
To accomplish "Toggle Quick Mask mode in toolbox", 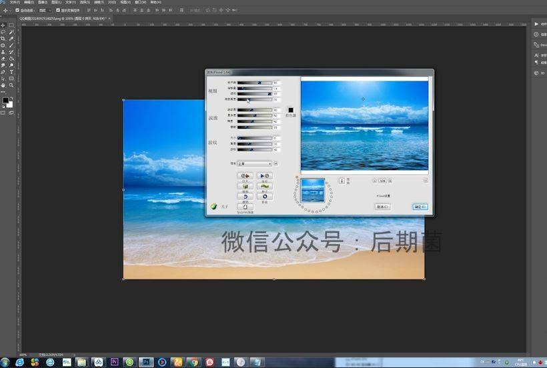I will 3,113.
